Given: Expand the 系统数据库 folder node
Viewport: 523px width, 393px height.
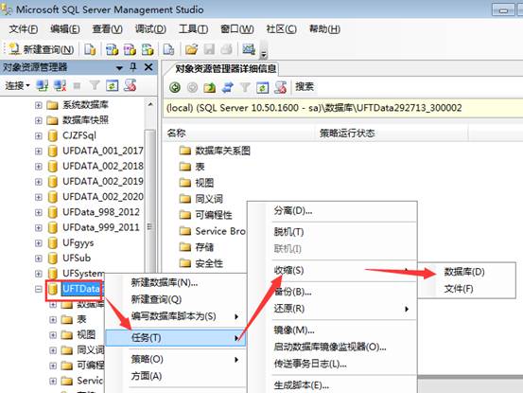Looking at the screenshot, I should 39,105.
